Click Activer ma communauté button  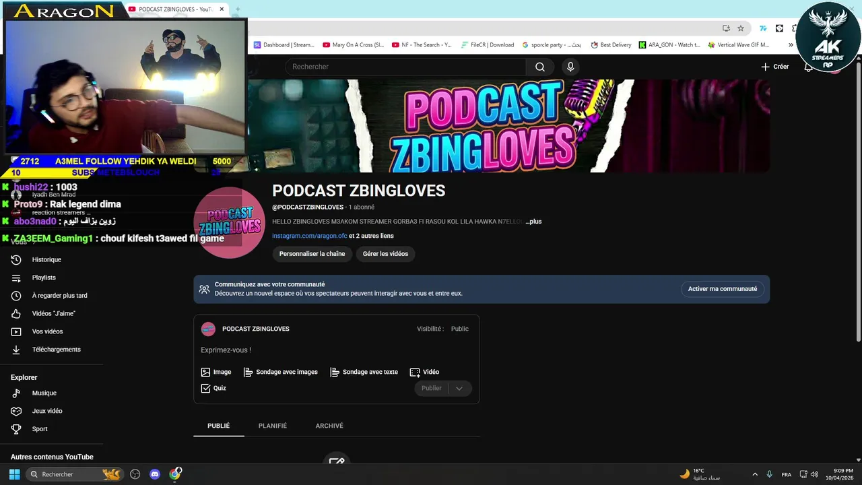tap(723, 289)
